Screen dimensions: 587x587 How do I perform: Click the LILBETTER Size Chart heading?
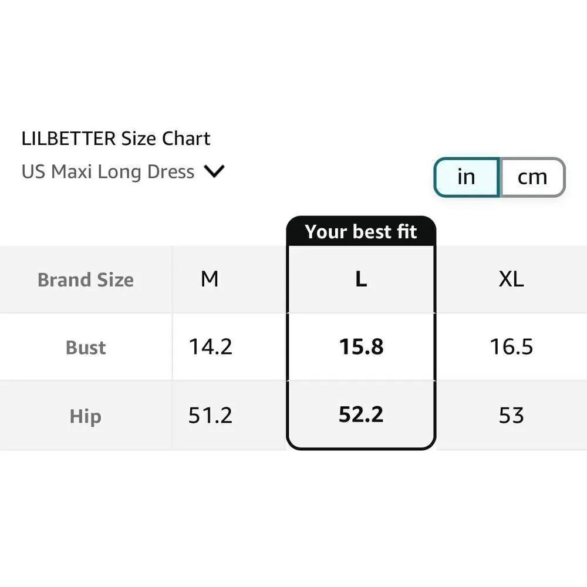[116, 139]
